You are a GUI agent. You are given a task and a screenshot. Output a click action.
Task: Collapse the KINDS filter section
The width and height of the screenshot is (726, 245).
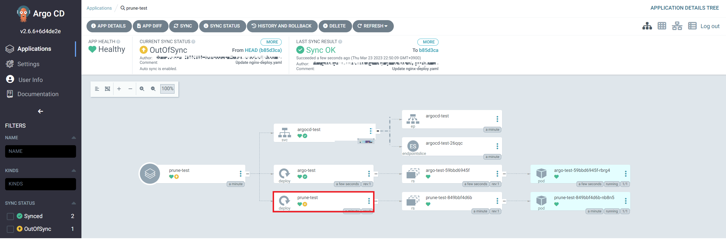[x=74, y=171]
